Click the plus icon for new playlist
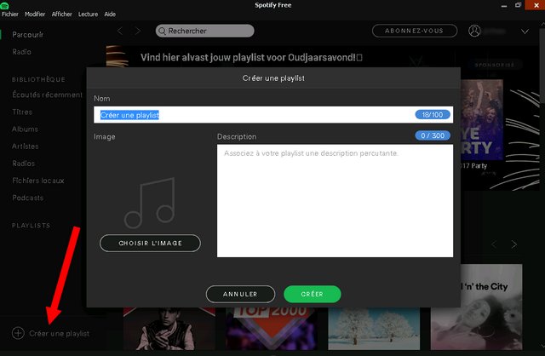 pyautogui.click(x=19, y=333)
